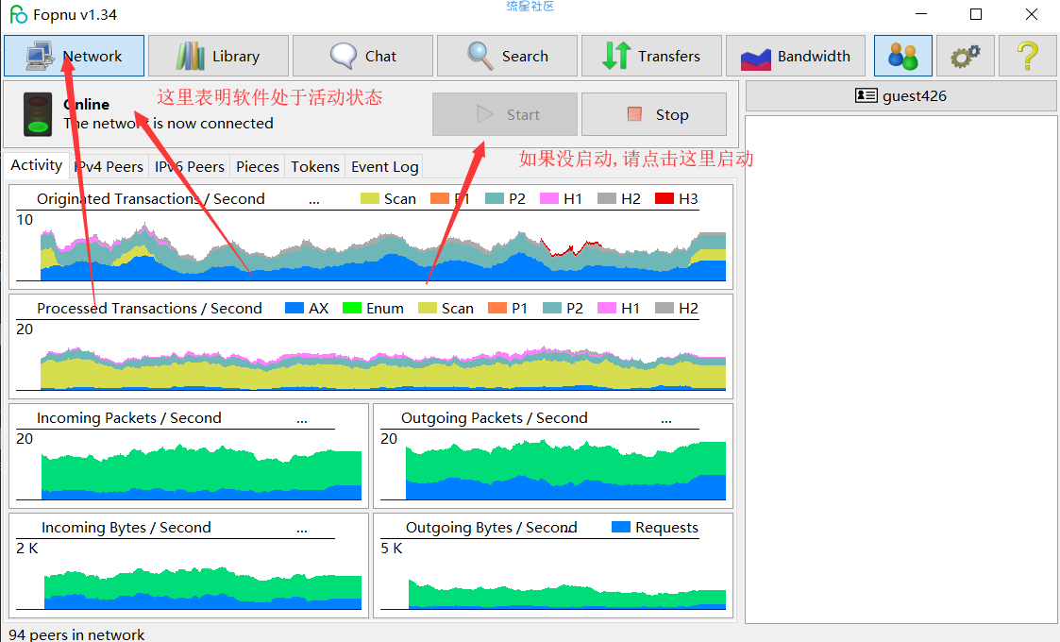Click the Fopnu logo in title bar

[18, 14]
